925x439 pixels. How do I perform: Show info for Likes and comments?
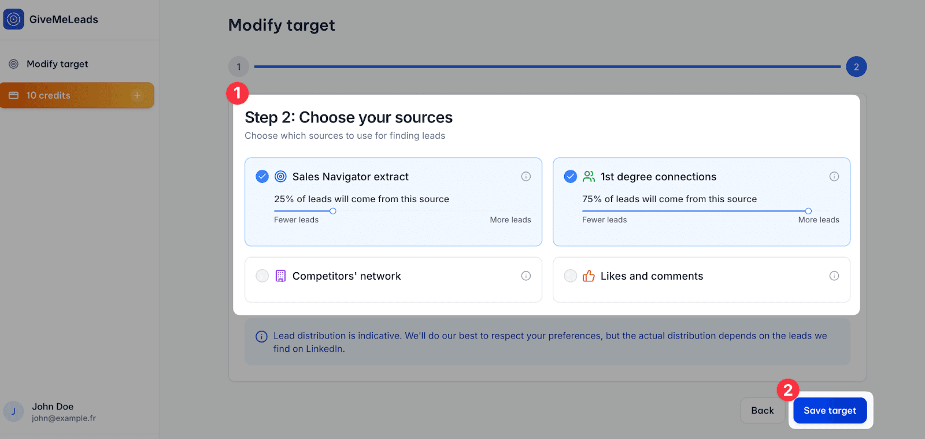[834, 276]
